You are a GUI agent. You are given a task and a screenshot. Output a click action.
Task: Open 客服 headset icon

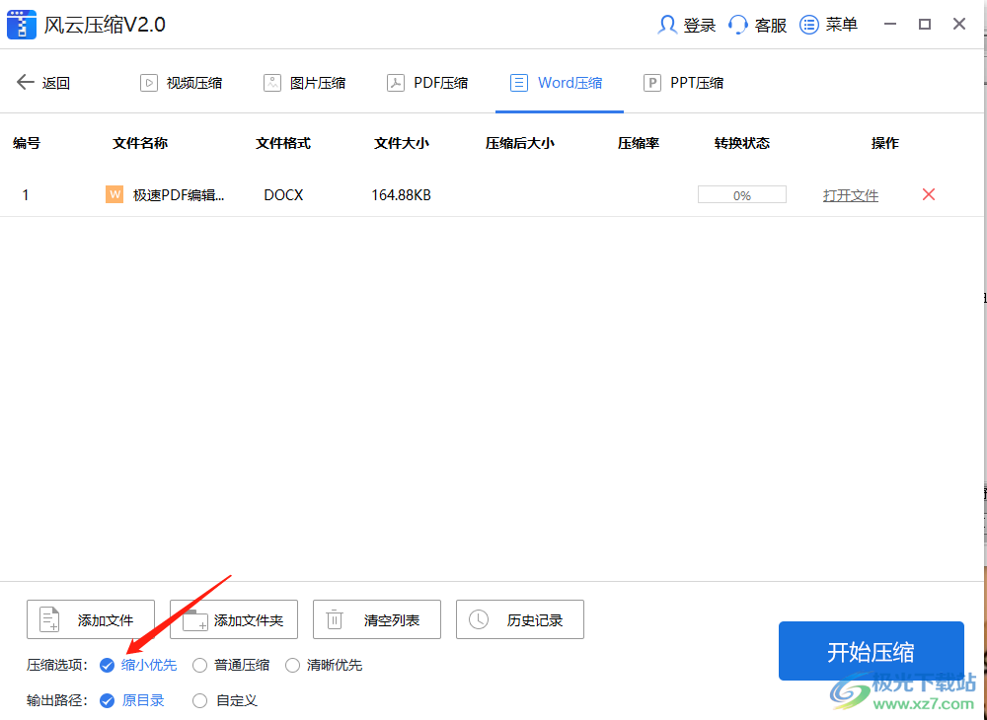pos(737,25)
